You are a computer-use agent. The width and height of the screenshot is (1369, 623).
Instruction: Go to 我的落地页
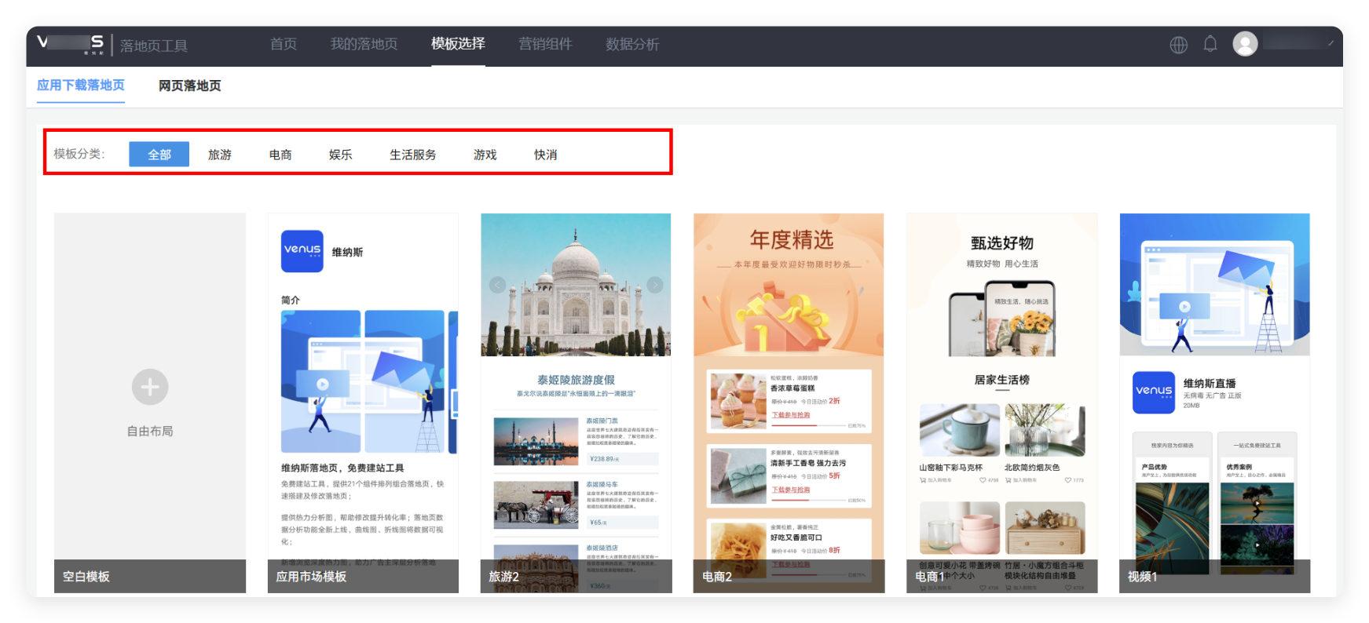[x=364, y=44]
